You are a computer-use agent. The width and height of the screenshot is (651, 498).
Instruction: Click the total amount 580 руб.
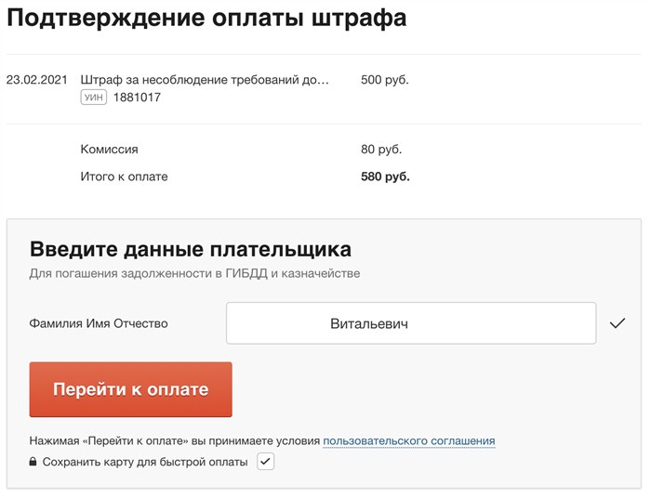[385, 177]
